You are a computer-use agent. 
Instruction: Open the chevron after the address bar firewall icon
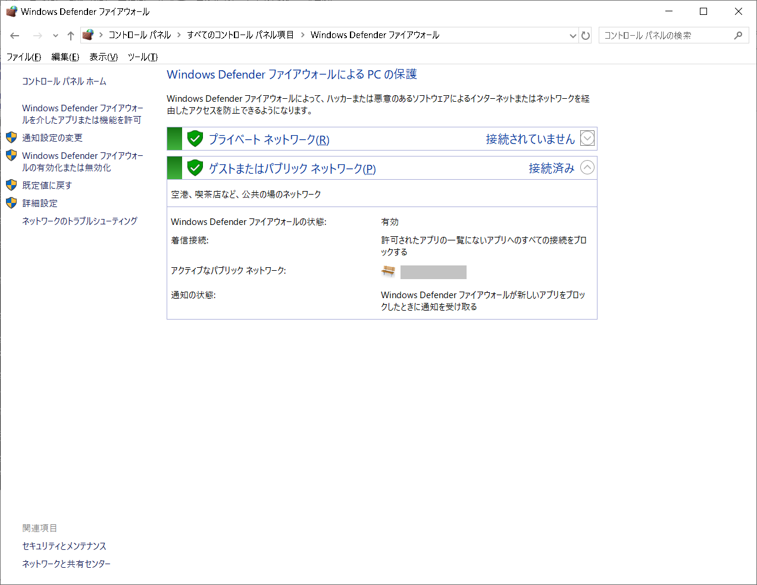click(x=101, y=35)
